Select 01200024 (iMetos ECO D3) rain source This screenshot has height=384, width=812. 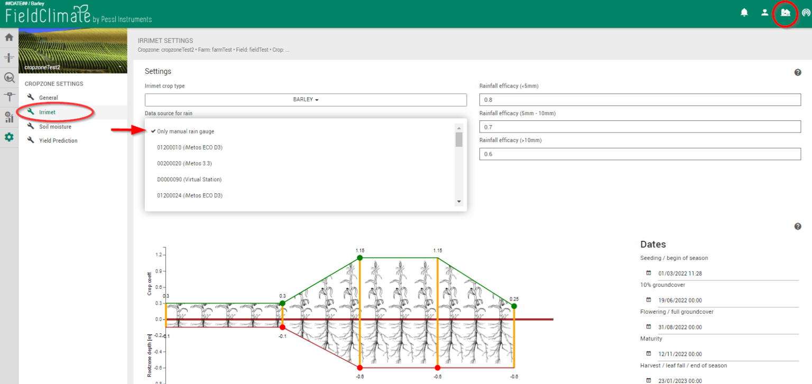[189, 195]
